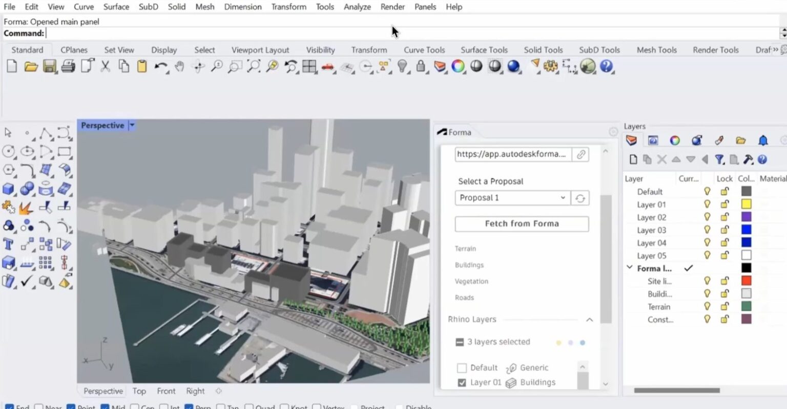Open the Text tool in the left palette
The image size is (787, 409).
click(8, 244)
